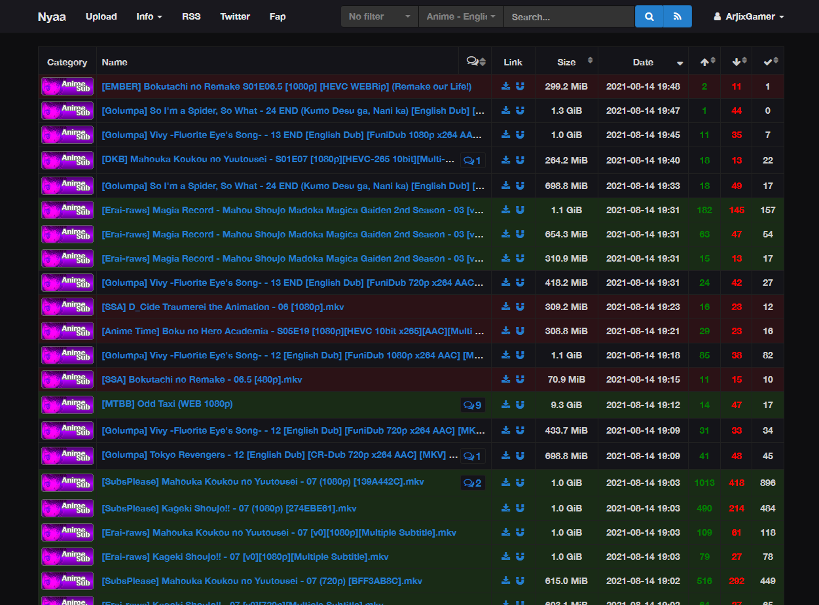This screenshot has height=605, width=819.
Task: Click leecher count 418
Action: pos(737,483)
